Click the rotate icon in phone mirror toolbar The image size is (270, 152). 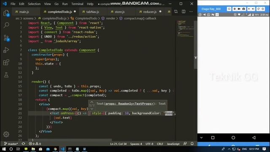pyautogui.click(x=259, y=9)
